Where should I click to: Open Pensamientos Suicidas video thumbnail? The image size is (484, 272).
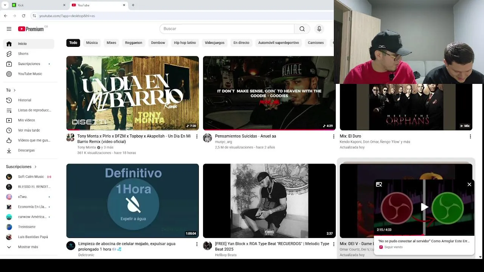(x=269, y=93)
